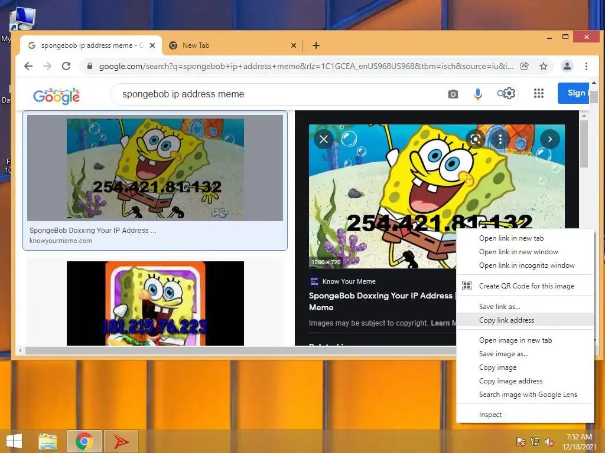Go to next image with the arrow button
The height and width of the screenshot is (453, 605).
tap(550, 139)
